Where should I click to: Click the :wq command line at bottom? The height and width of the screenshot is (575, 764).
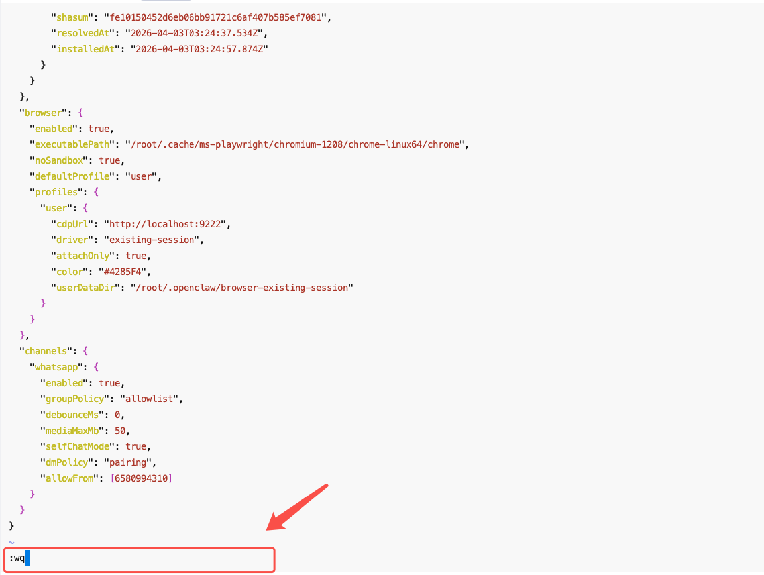tap(17, 559)
